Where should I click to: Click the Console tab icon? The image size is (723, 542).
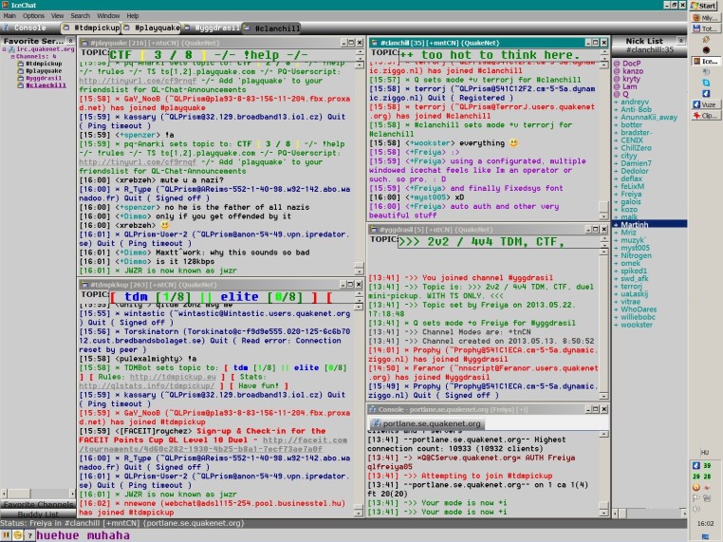click(8, 28)
